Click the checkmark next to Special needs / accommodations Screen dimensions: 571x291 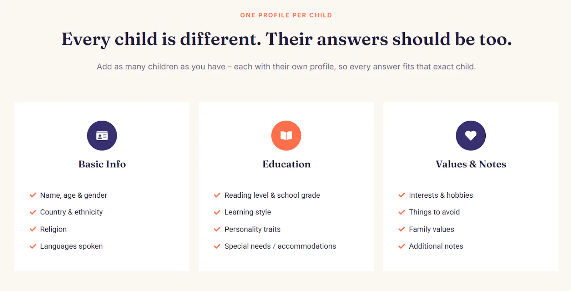point(217,246)
